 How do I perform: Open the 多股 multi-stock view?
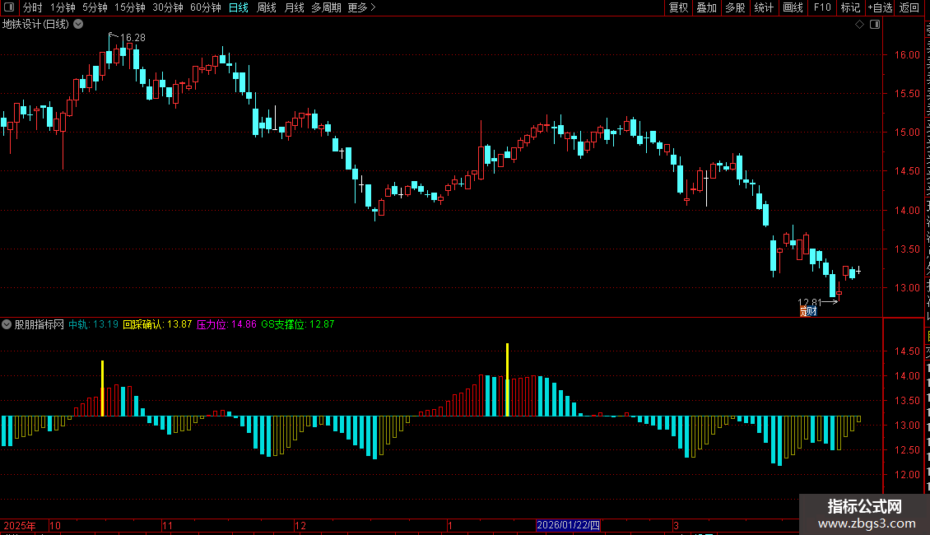(736, 7)
